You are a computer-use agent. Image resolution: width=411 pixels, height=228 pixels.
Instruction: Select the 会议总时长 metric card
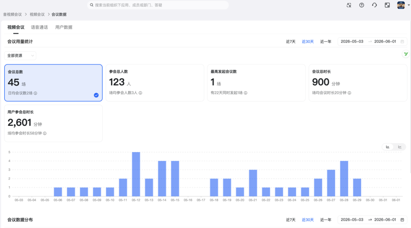click(358, 83)
